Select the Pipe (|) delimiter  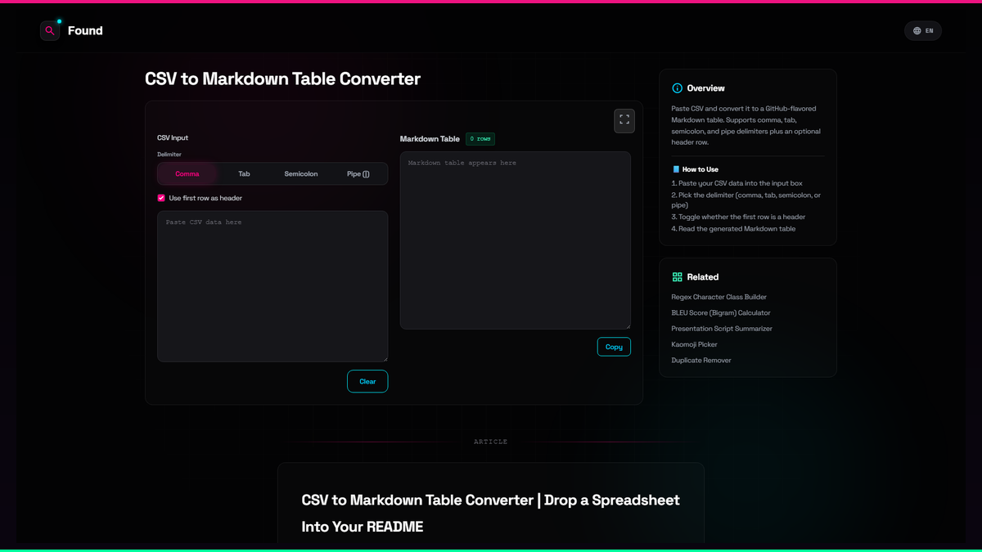pos(358,174)
